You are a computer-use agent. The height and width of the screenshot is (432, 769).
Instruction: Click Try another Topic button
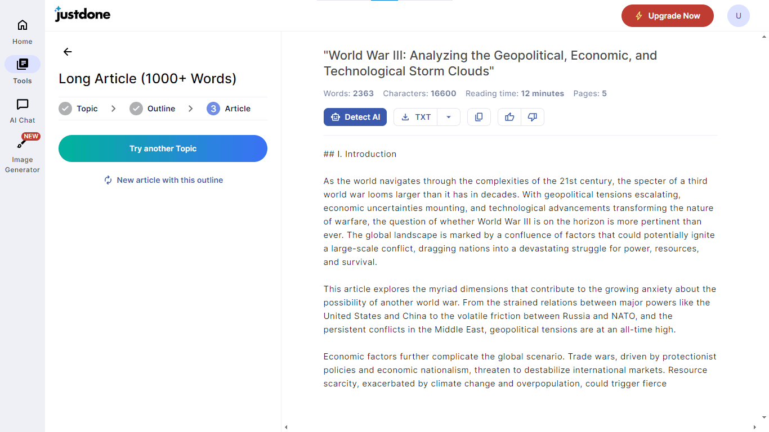163,148
